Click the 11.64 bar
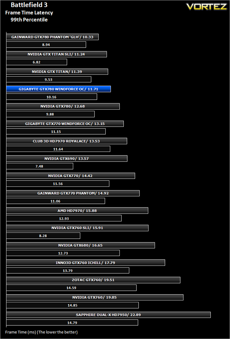The width and height of the screenshot is (230, 339). 58,149
